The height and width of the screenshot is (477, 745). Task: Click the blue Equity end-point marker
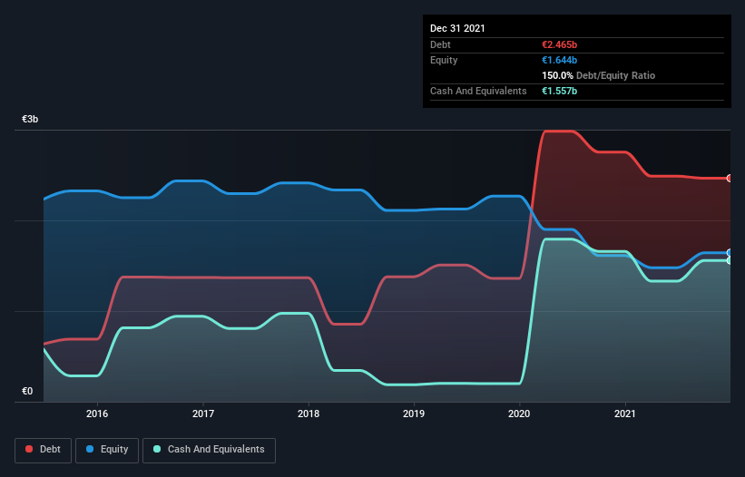pos(730,252)
